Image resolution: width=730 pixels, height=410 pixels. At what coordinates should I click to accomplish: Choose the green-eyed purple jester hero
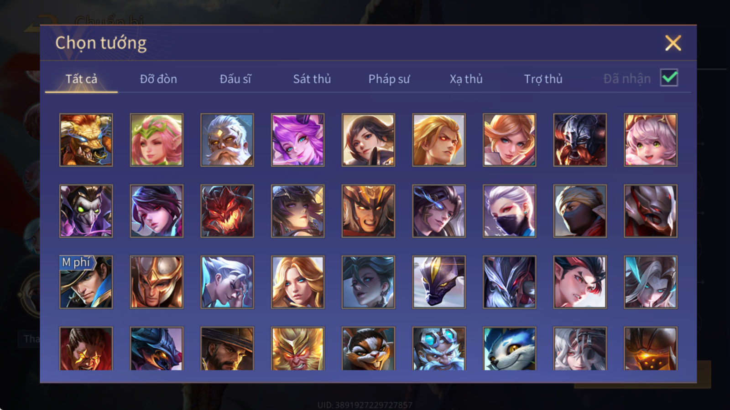86,211
